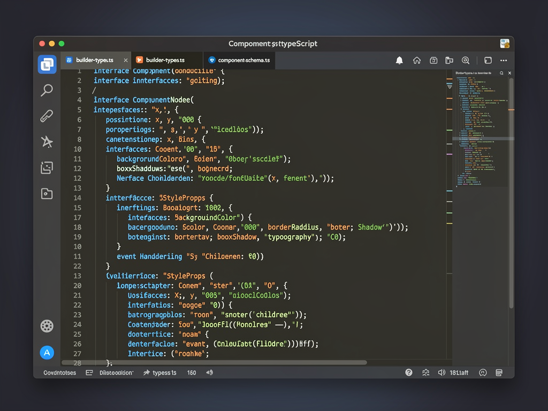Click 'Dliatooddion' in status bar

[116, 373]
